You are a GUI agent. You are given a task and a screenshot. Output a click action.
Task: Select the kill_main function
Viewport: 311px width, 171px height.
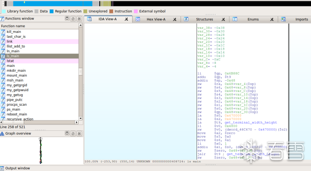[39, 32]
